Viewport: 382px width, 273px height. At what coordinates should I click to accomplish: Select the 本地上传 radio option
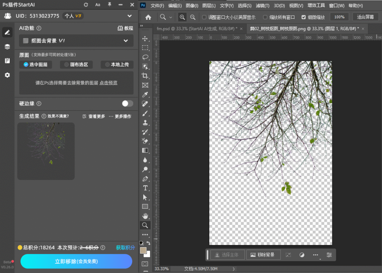coord(117,65)
